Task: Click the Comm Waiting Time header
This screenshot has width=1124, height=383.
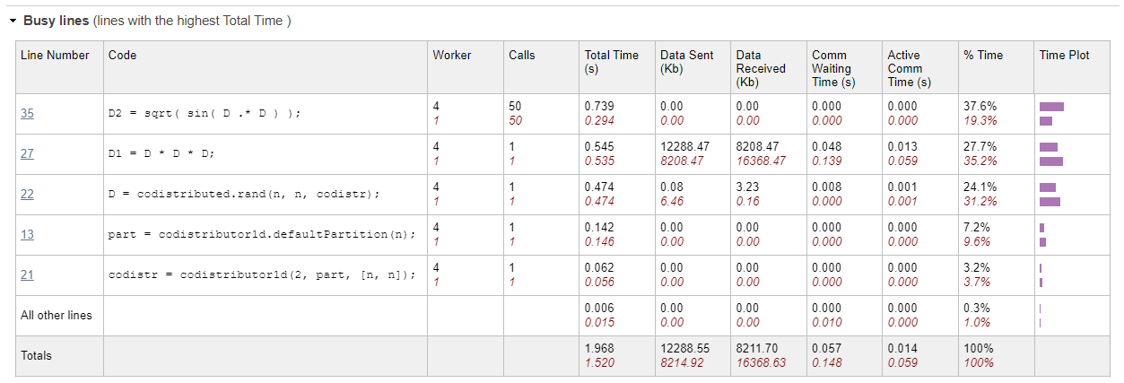Action: point(831,68)
